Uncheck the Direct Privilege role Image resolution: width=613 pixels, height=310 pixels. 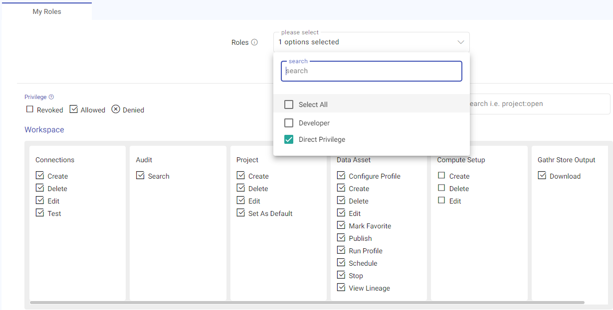click(x=289, y=139)
